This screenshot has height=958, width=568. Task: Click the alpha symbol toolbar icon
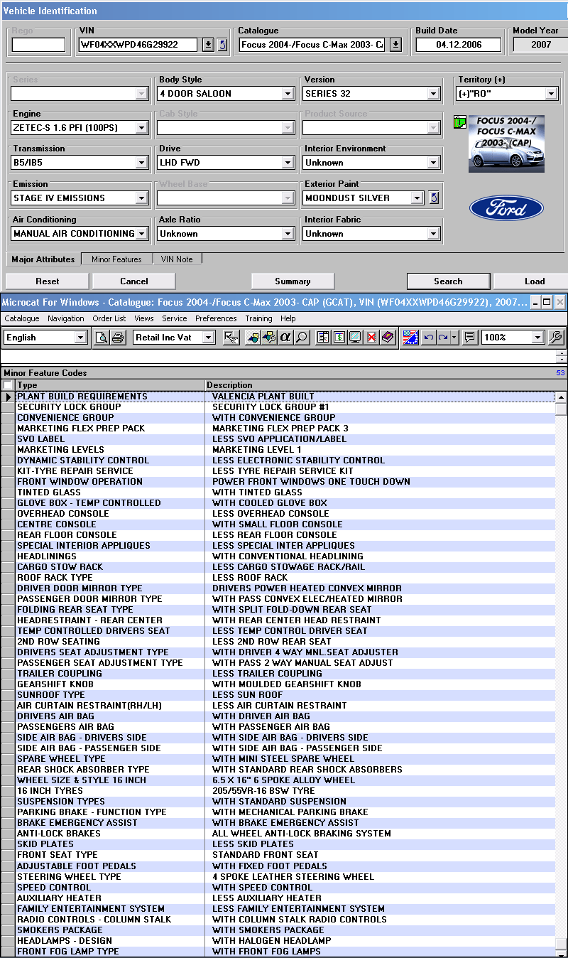[x=286, y=338]
